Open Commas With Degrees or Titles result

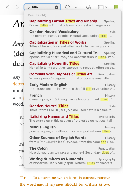click(x=73, y=76)
